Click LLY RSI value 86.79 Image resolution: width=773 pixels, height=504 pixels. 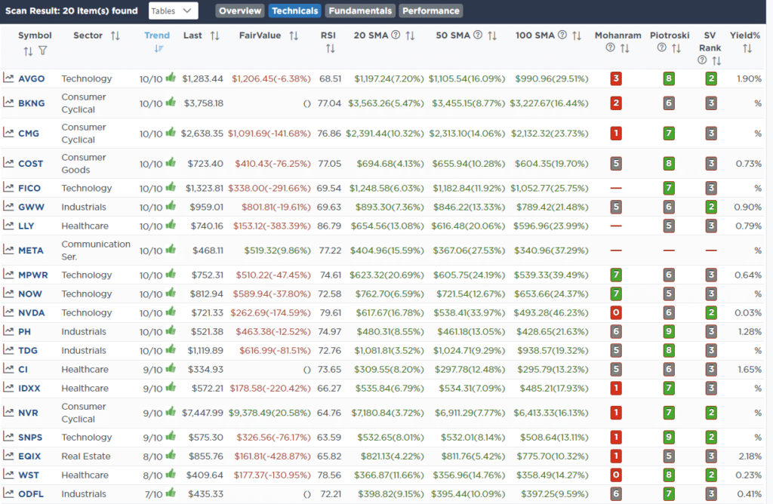[329, 226]
